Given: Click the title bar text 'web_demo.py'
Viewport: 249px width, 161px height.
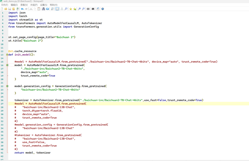Looking at the screenshot, I should point(10,1).
